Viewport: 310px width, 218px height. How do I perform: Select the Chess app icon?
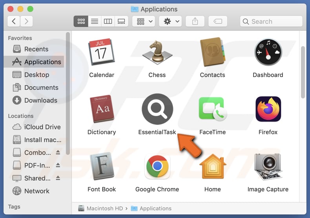[157, 52]
